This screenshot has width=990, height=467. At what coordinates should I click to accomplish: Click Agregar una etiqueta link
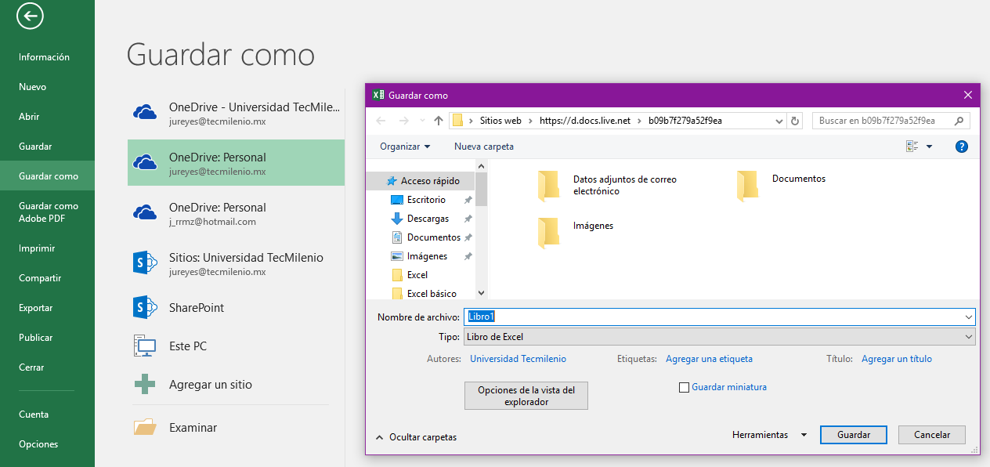pos(709,359)
